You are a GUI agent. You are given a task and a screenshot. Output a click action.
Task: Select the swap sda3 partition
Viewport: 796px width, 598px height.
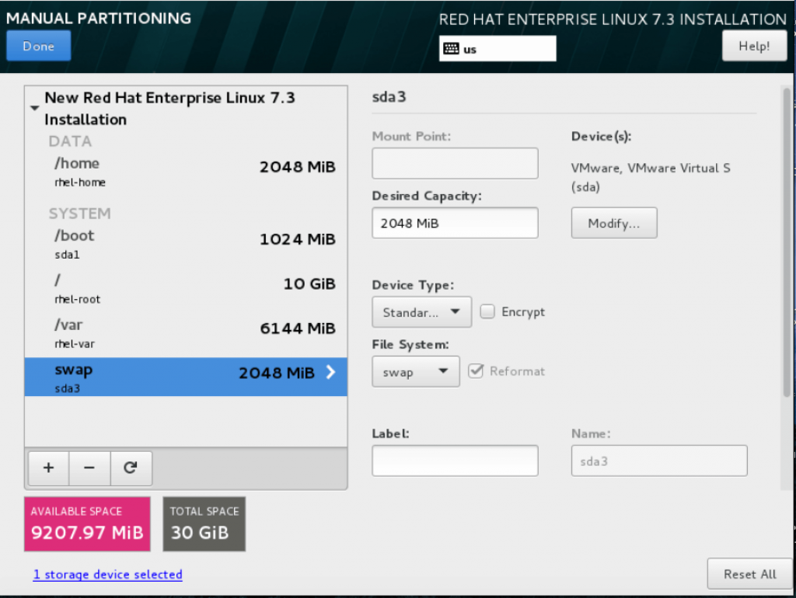point(186,377)
